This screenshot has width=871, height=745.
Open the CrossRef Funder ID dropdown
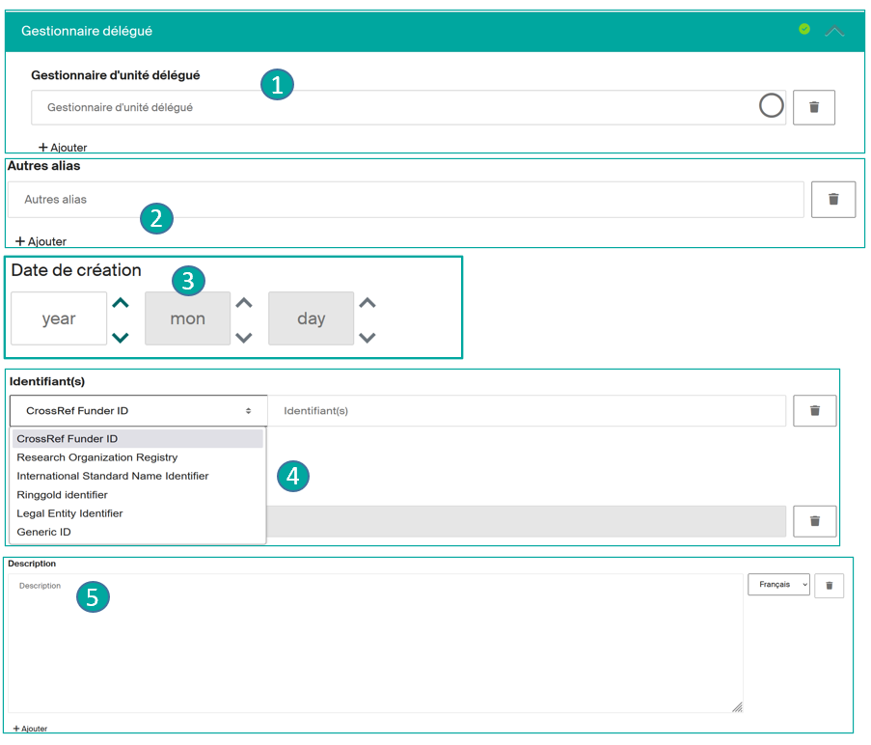click(138, 411)
